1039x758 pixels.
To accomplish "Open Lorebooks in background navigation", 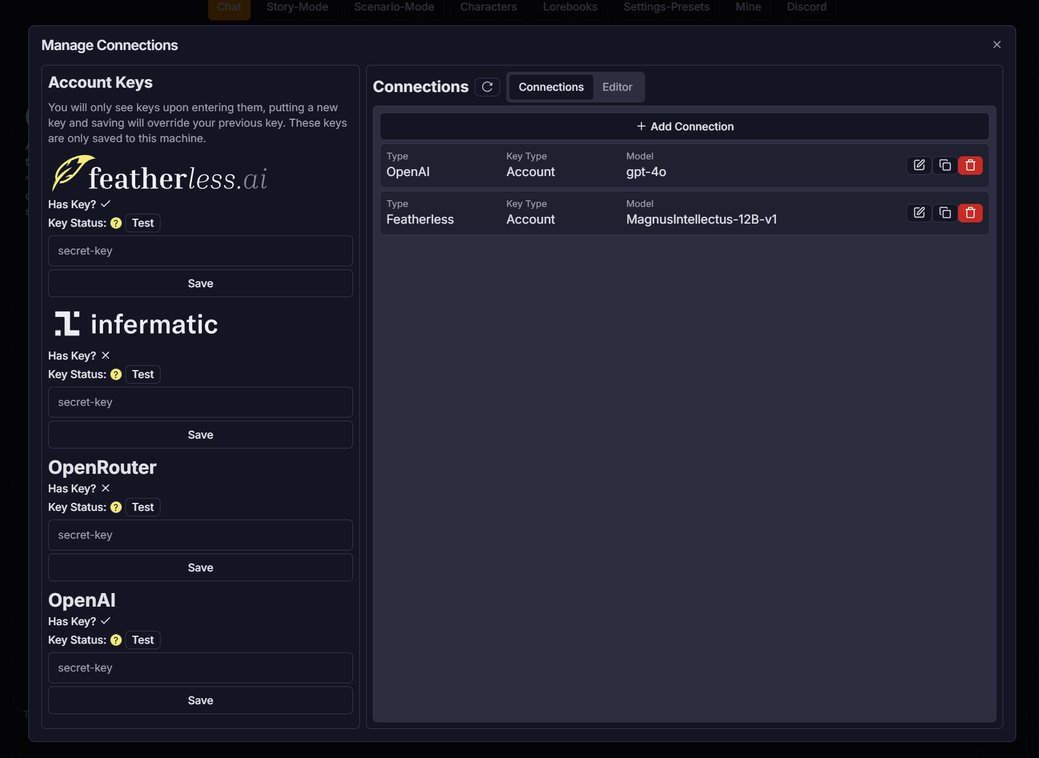I will (x=570, y=7).
